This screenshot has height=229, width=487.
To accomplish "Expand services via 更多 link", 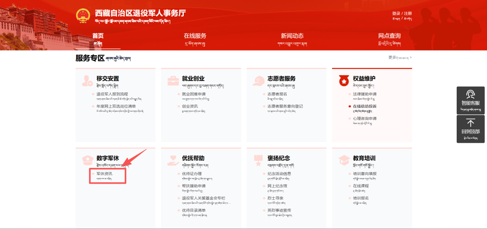I will pos(400,57).
